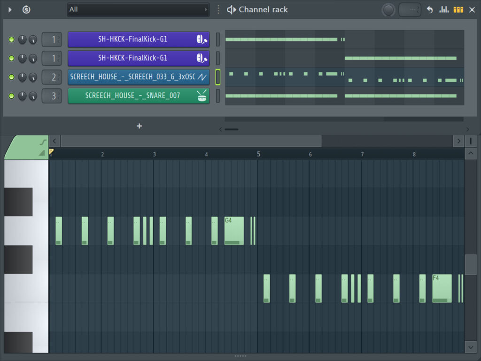Click the piano roll scroll up arrow
This screenshot has height=361, width=481.
pyautogui.click(x=471, y=153)
